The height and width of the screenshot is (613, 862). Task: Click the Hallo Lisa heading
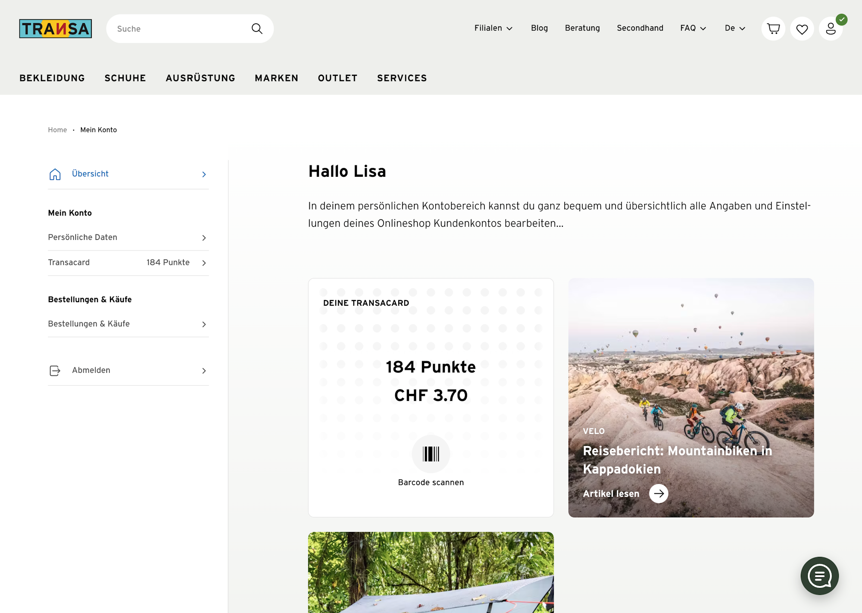click(x=347, y=171)
